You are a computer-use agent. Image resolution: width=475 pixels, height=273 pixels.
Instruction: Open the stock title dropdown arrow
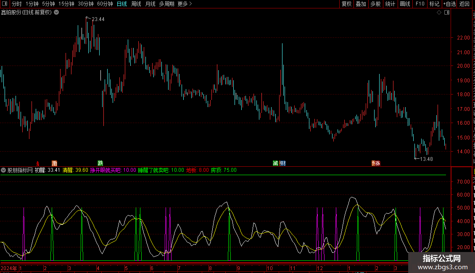[56, 13]
